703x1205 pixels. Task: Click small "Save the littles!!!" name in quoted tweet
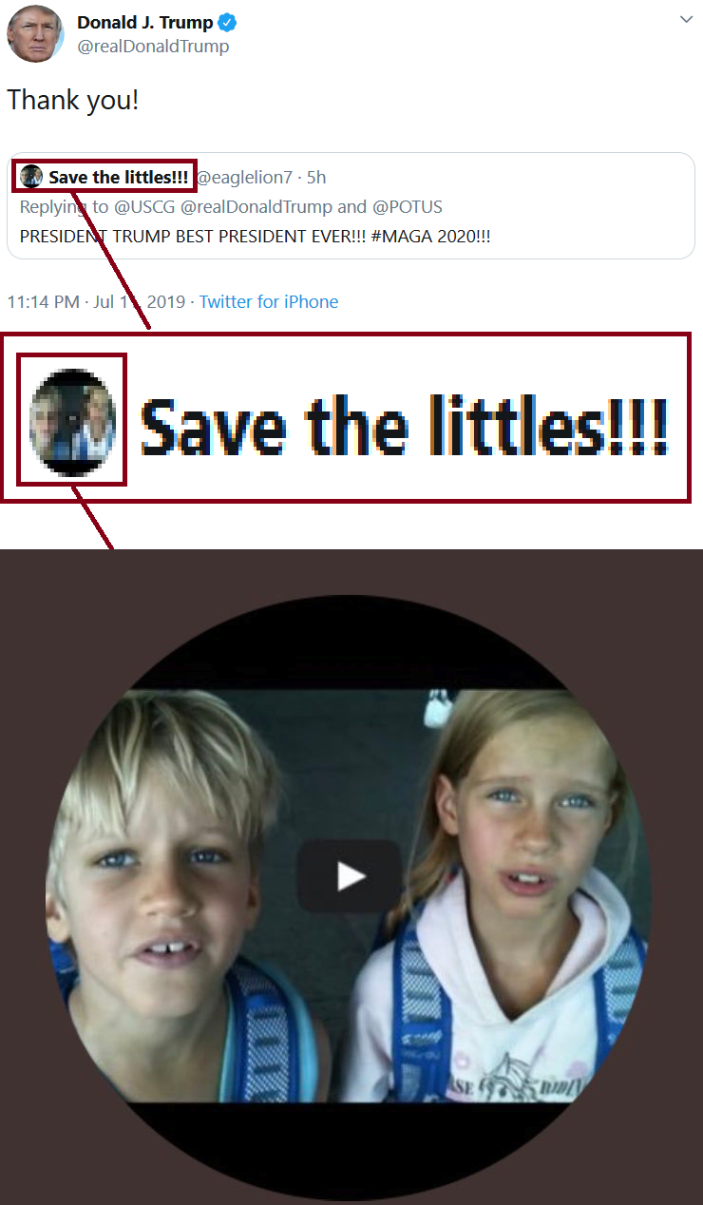(x=119, y=178)
